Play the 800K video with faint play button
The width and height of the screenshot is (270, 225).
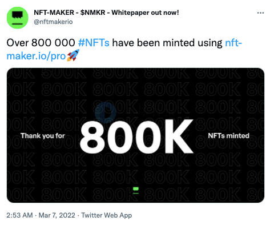[106, 112]
